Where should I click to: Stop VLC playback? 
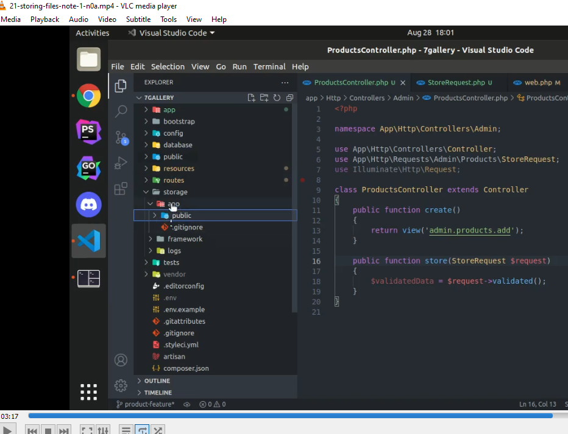click(x=48, y=430)
